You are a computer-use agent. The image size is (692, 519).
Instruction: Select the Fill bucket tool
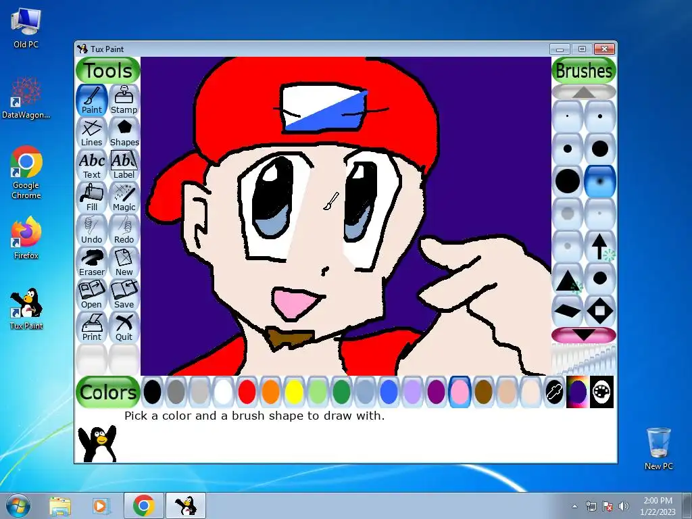(92, 198)
